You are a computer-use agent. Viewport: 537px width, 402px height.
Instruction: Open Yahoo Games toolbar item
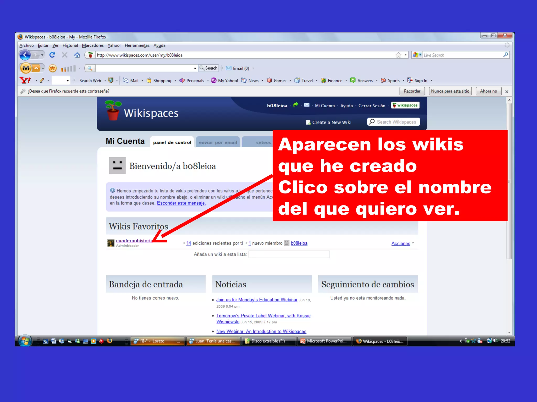277,81
